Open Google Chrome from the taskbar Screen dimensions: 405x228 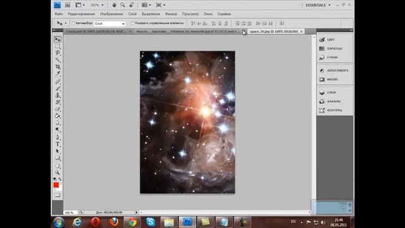[132, 222]
